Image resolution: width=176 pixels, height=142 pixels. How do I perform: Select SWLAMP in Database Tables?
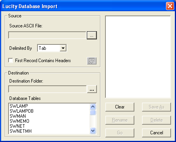[x=19, y=106]
